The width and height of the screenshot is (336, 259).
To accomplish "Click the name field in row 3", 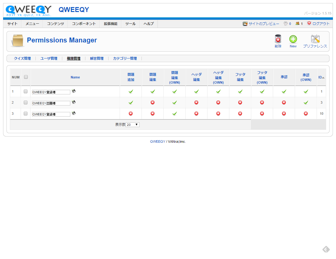I will coord(51,114).
